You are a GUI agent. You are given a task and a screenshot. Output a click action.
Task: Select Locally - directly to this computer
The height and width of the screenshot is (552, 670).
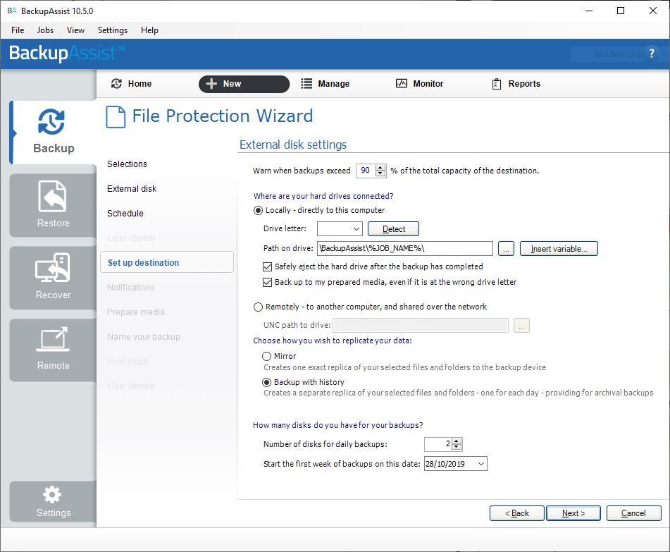pos(258,210)
